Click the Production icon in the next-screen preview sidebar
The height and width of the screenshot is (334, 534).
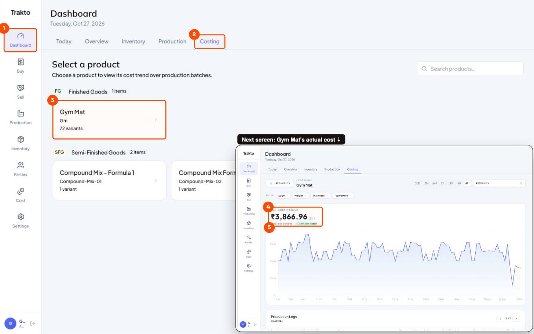[249, 209]
